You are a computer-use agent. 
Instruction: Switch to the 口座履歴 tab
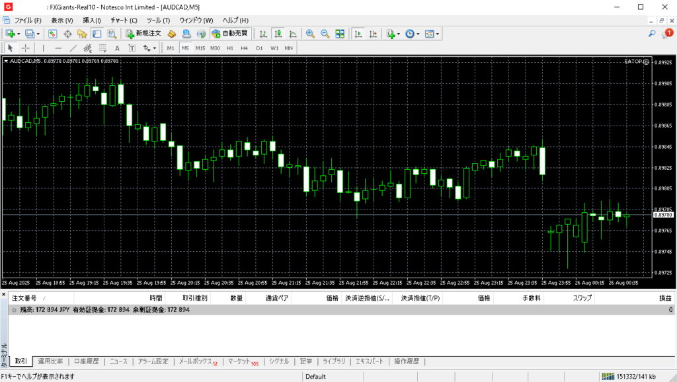point(86,362)
